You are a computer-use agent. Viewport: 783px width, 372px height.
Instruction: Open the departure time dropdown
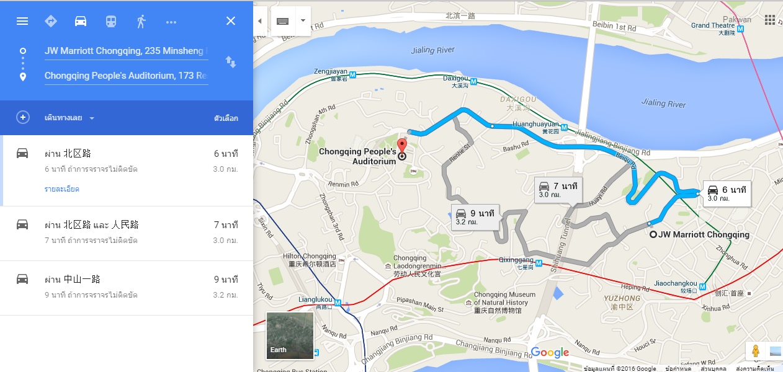(69, 118)
